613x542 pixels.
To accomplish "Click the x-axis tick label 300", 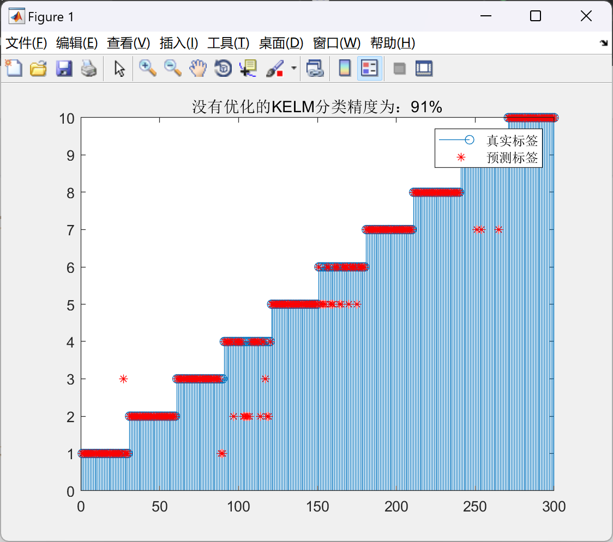I will coord(554,507).
